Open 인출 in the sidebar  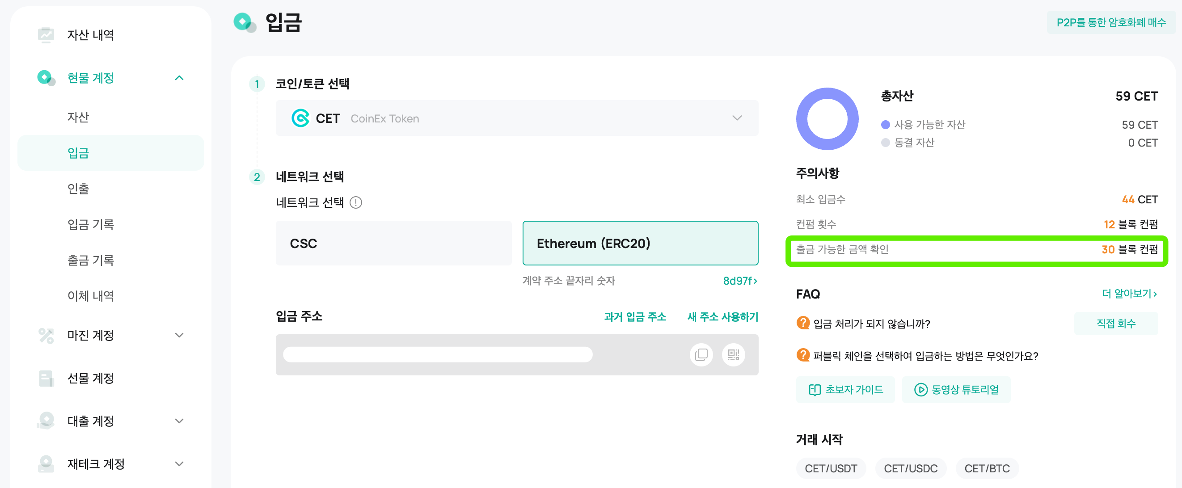[78, 189]
